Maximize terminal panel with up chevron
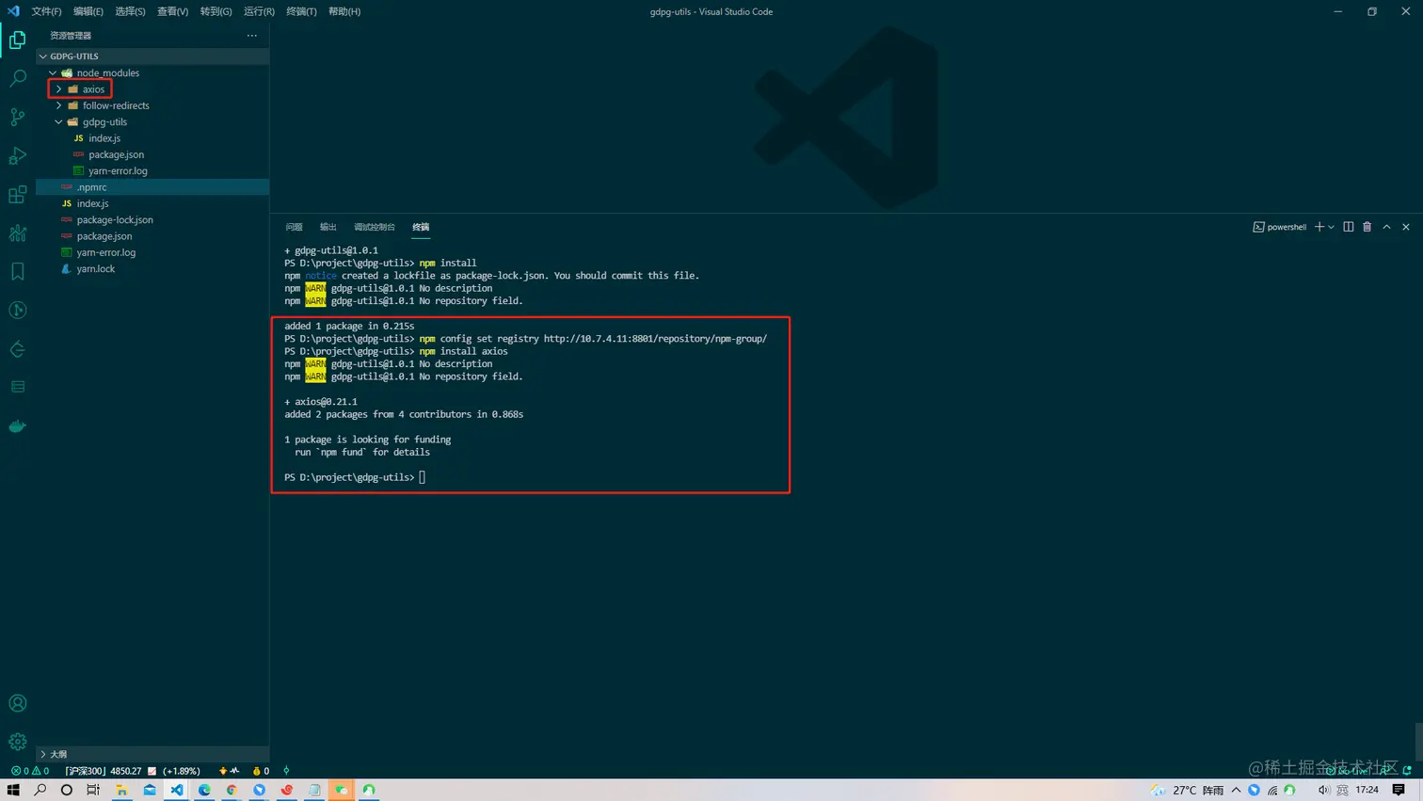Image resolution: width=1423 pixels, height=801 pixels. pyautogui.click(x=1386, y=227)
